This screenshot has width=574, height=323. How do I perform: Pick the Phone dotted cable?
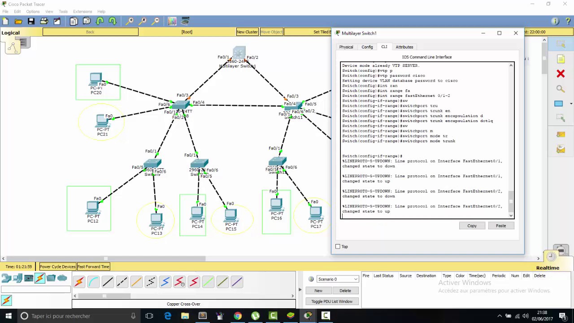coord(151,282)
